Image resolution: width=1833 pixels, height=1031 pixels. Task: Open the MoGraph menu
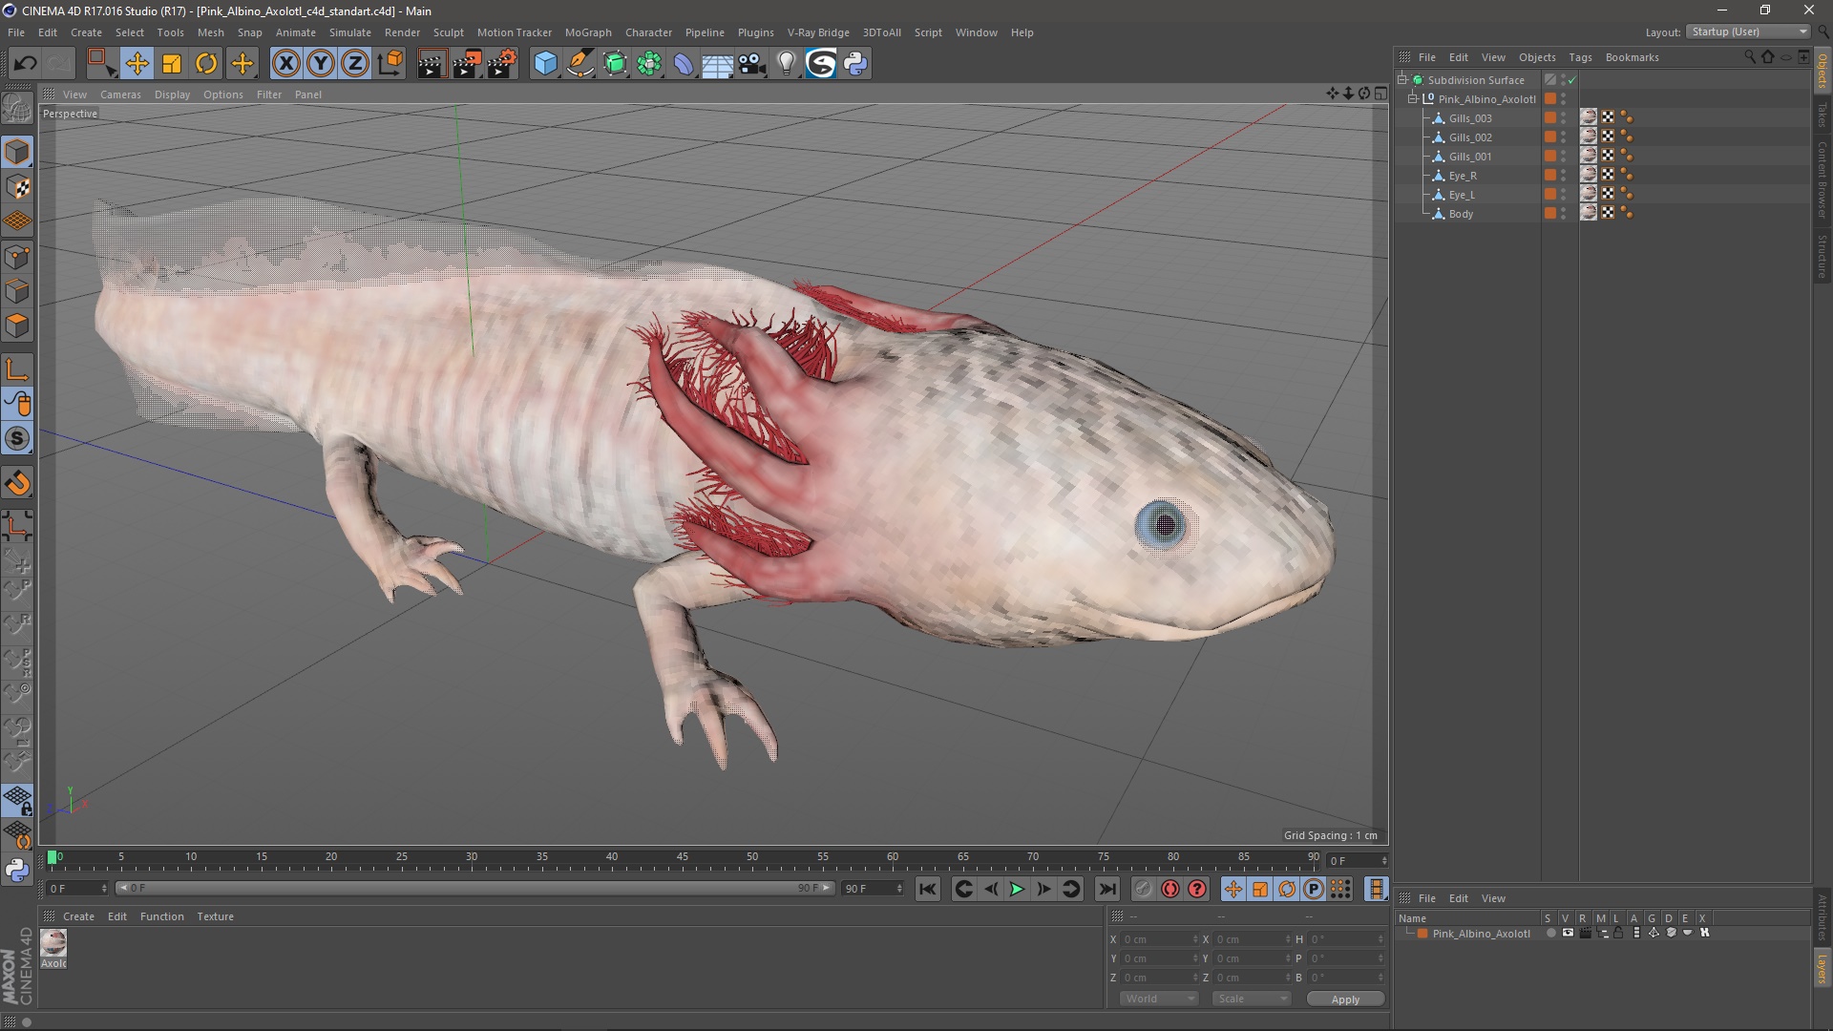tap(588, 32)
